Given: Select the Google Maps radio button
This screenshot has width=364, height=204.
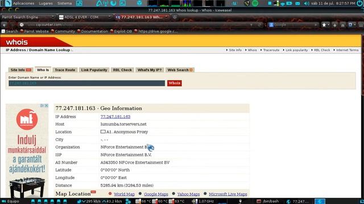Looking at the screenshot, I should tap(140, 194).
